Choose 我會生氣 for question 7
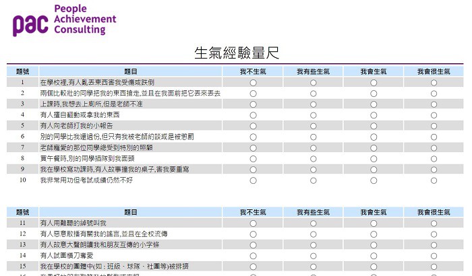The image size is (472, 276). click(374, 147)
